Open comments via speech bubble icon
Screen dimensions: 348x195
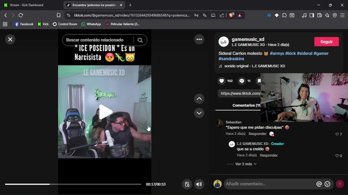tap(242, 81)
